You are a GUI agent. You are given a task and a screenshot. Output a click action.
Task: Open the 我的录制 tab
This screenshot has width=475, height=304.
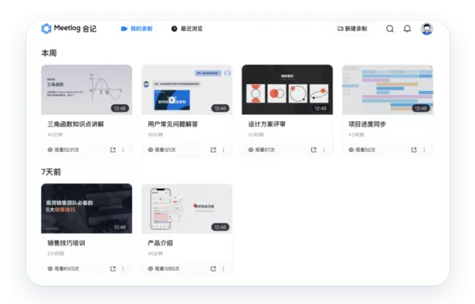click(x=137, y=28)
